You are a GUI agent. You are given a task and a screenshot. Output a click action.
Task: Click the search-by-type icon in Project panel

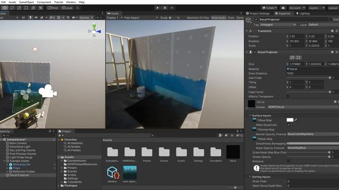coord(220,135)
